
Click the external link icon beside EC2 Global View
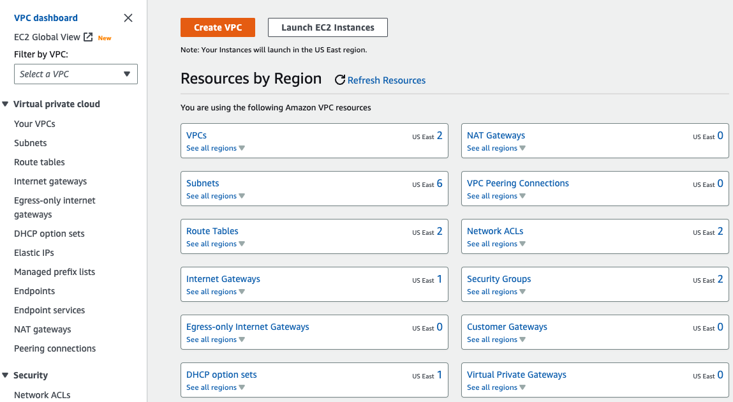88,37
